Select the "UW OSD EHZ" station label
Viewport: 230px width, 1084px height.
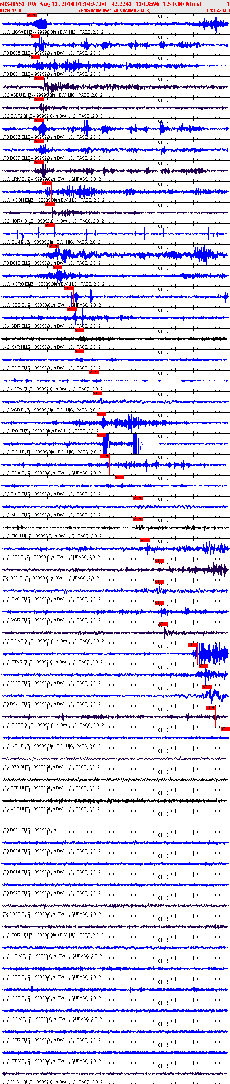pyautogui.click(x=17, y=305)
